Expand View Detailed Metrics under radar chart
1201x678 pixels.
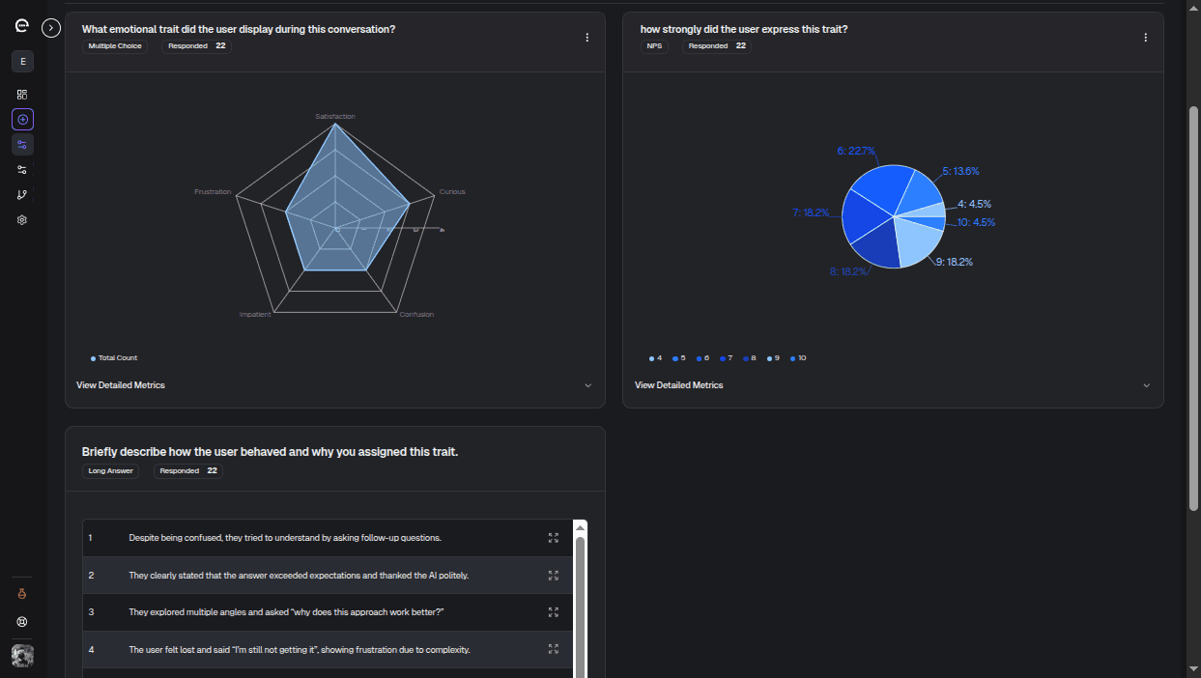[x=334, y=385]
